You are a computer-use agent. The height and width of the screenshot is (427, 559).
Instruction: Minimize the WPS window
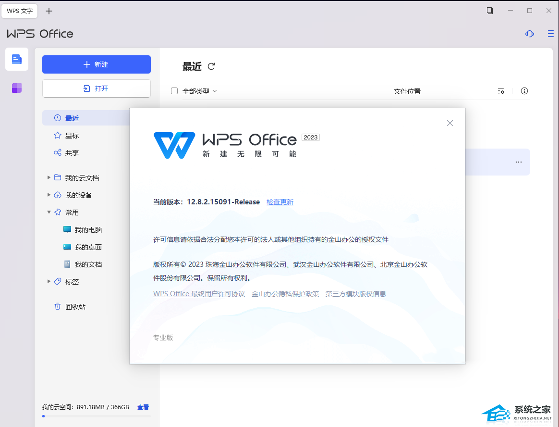tap(510, 11)
